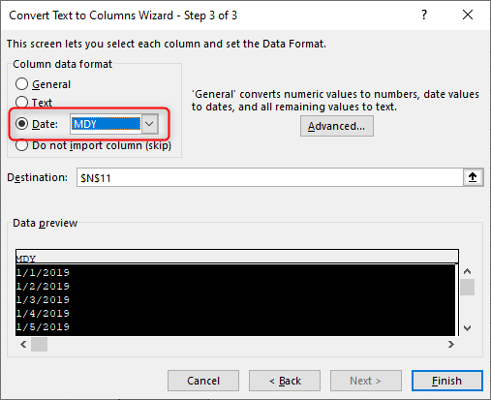This screenshot has width=491, height=400.
Task: Click the preview horizontal scroll right arrow
Action: click(x=451, y=345)
